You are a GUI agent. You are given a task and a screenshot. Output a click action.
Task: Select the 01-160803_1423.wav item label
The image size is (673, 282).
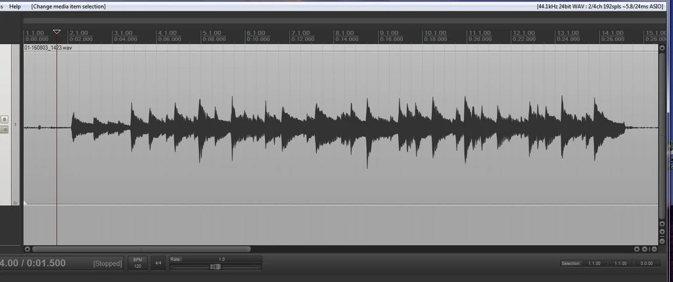(x=48, y=48)
